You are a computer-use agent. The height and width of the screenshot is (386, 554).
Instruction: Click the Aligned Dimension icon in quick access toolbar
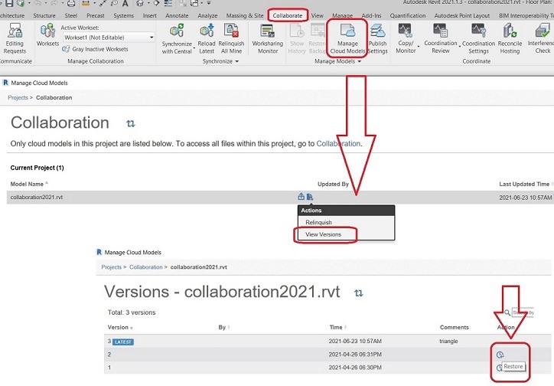[103, 3]
